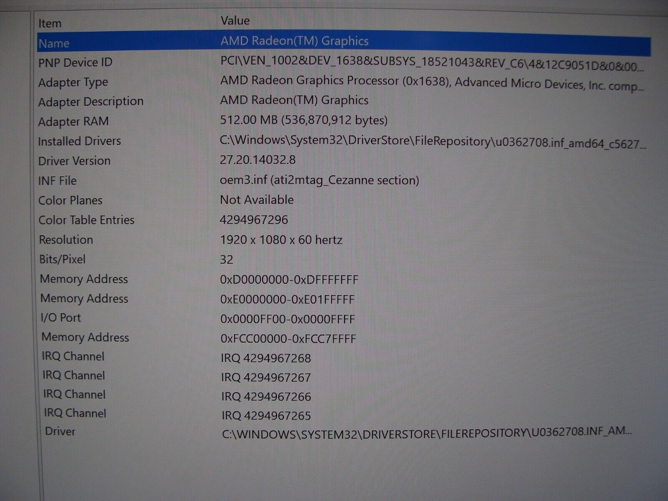
Task: Select the I/O Port row
Action: click(x=61, y=318)
